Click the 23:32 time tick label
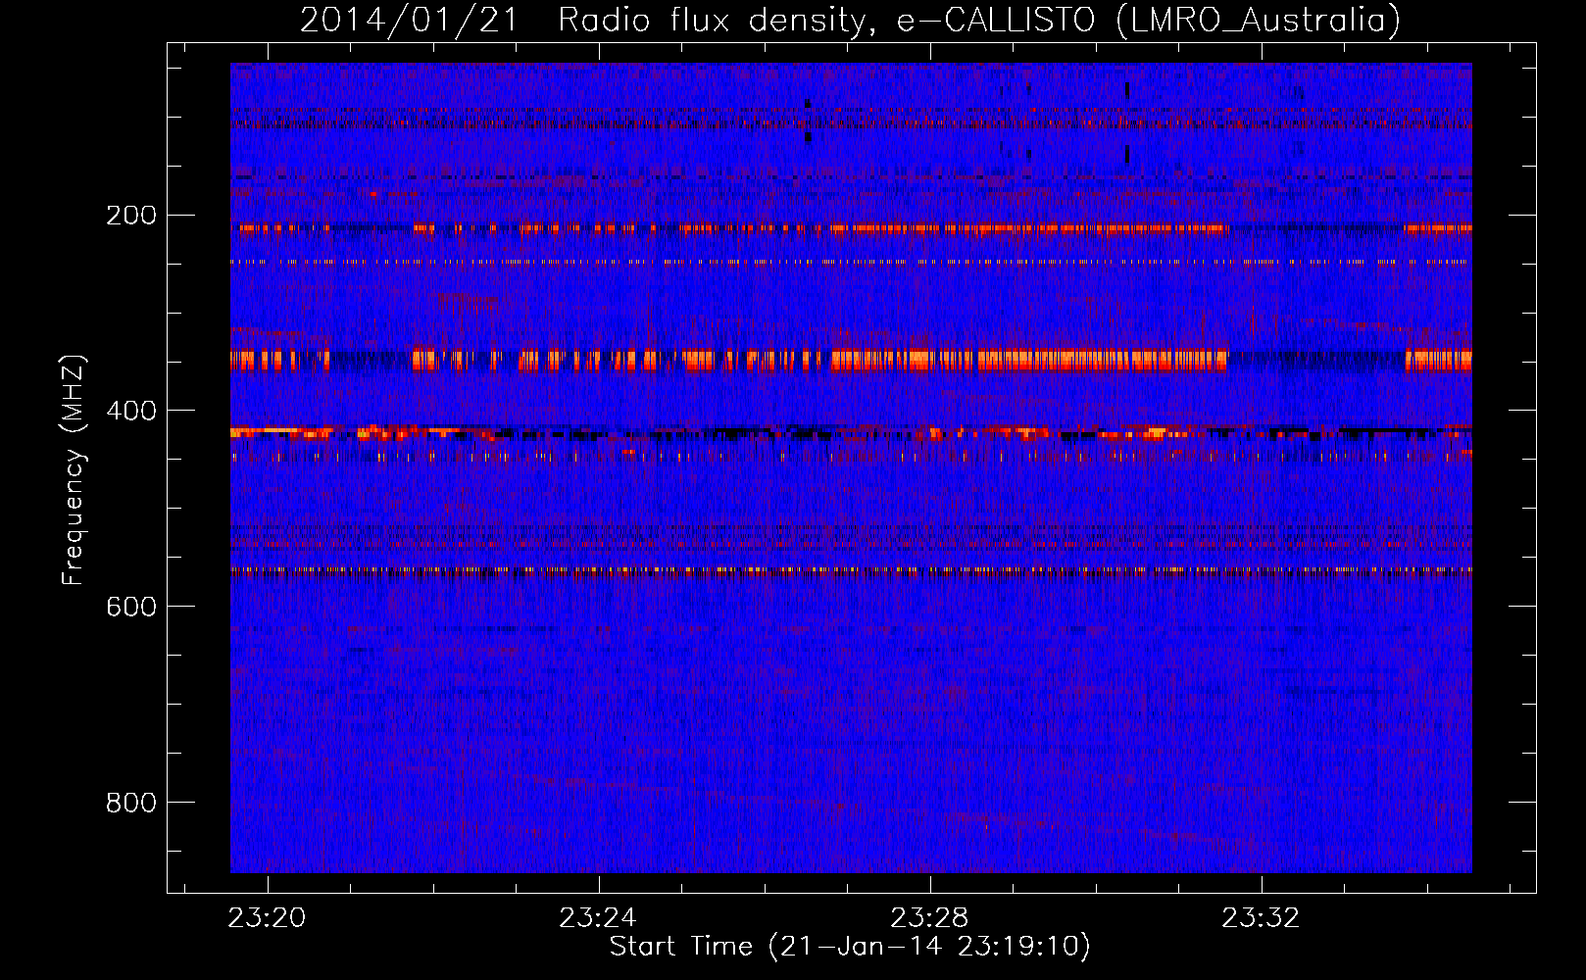Image resolution: width=1586 pixels, height=980 pixels. (x=1261, y=918)
